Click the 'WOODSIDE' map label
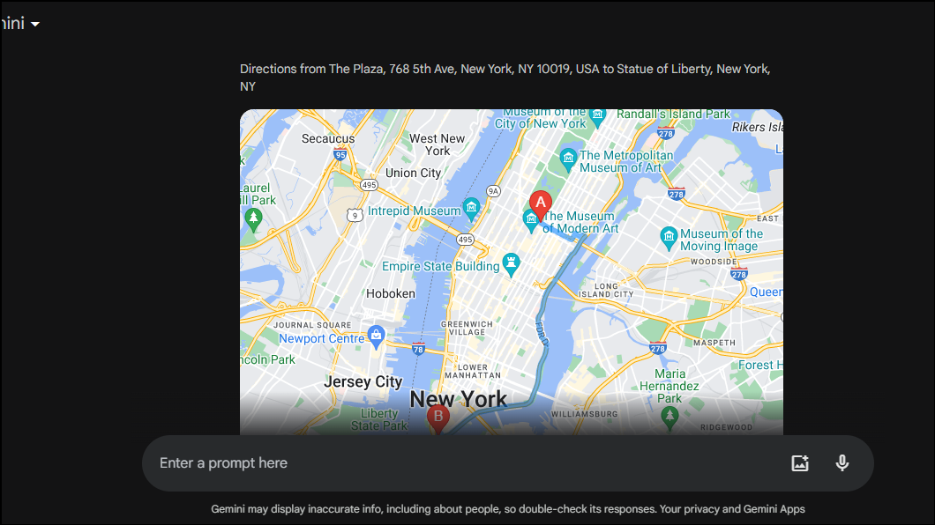 pos(714,262)
